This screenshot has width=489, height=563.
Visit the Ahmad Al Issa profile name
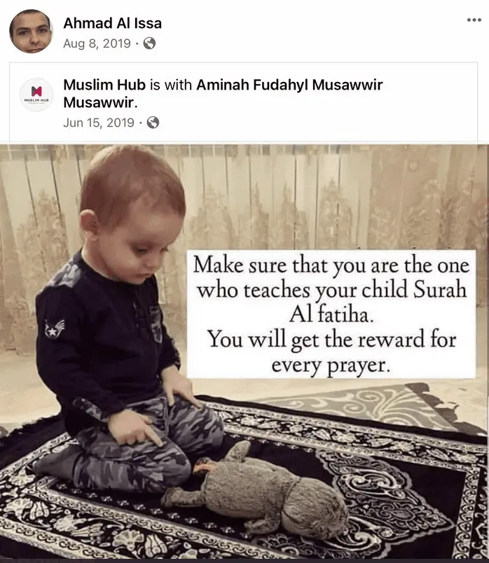113,23
